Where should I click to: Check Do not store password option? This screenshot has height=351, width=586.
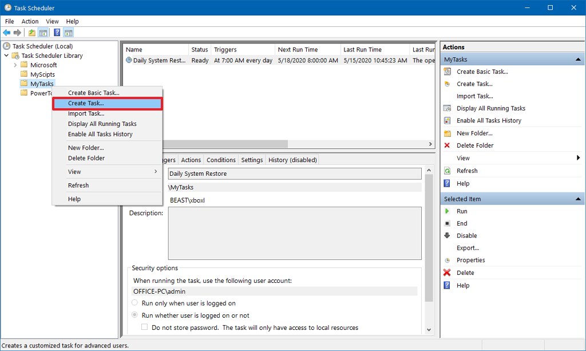pyautogui.click(x=144, y=326)
